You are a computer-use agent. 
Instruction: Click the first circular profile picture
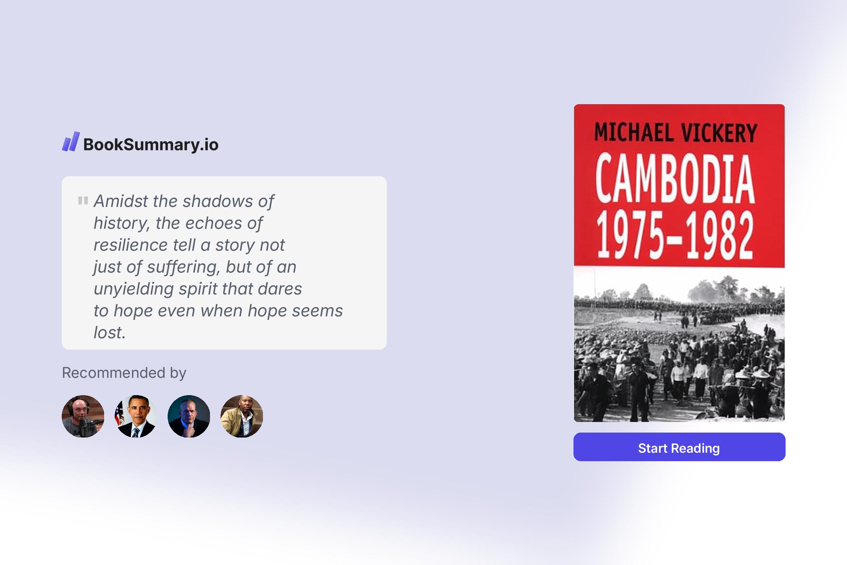click(83, 417)
